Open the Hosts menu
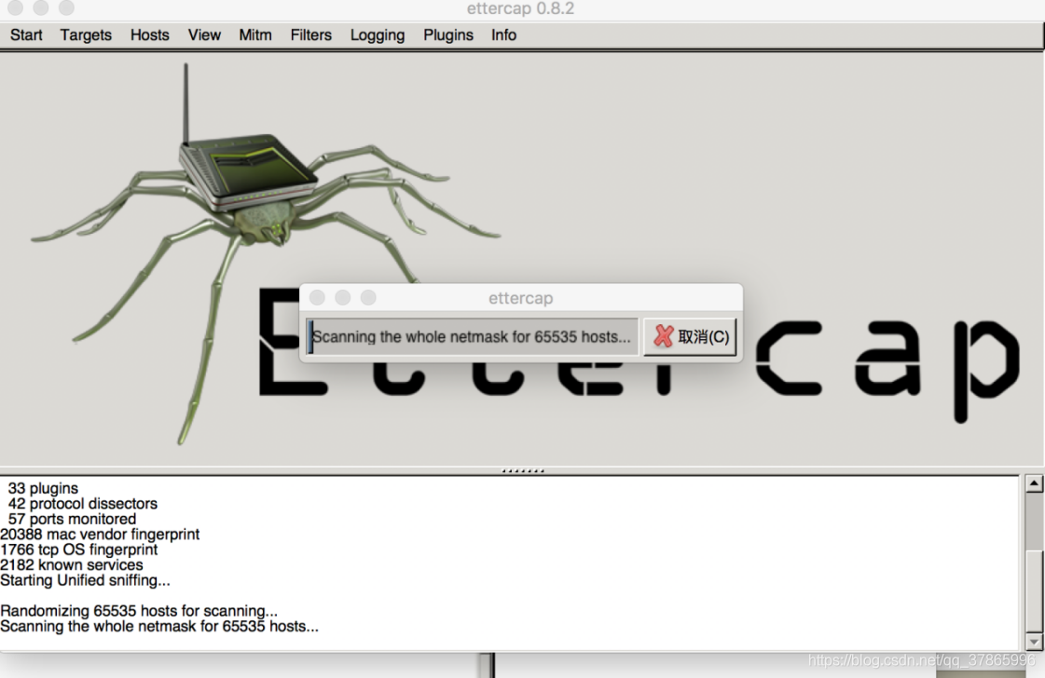1045x678 pixels. (x=150, y=34)
